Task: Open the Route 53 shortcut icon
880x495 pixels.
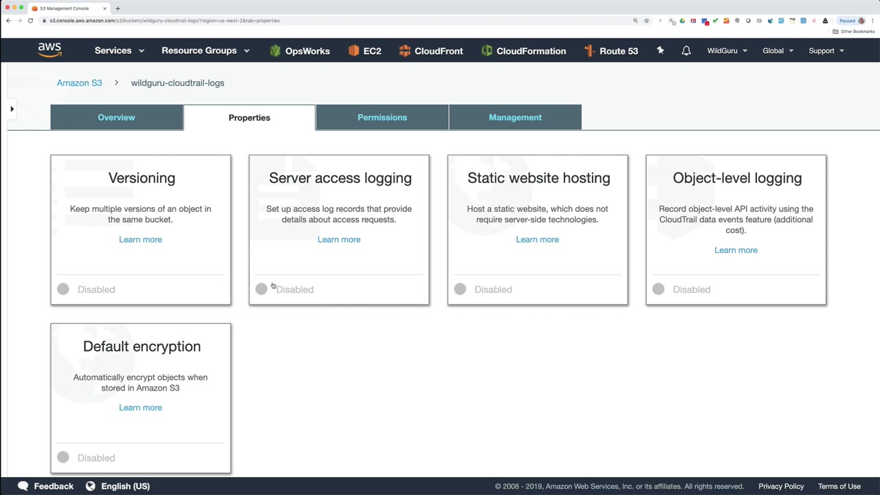Action: click(x=589, y=51)
